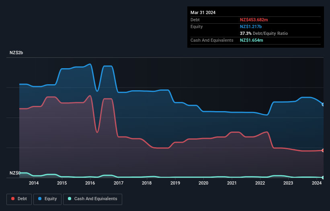Click the 2019 x-axis label
The height and width of the screenshot is (211, 330).
click(175, 183)
